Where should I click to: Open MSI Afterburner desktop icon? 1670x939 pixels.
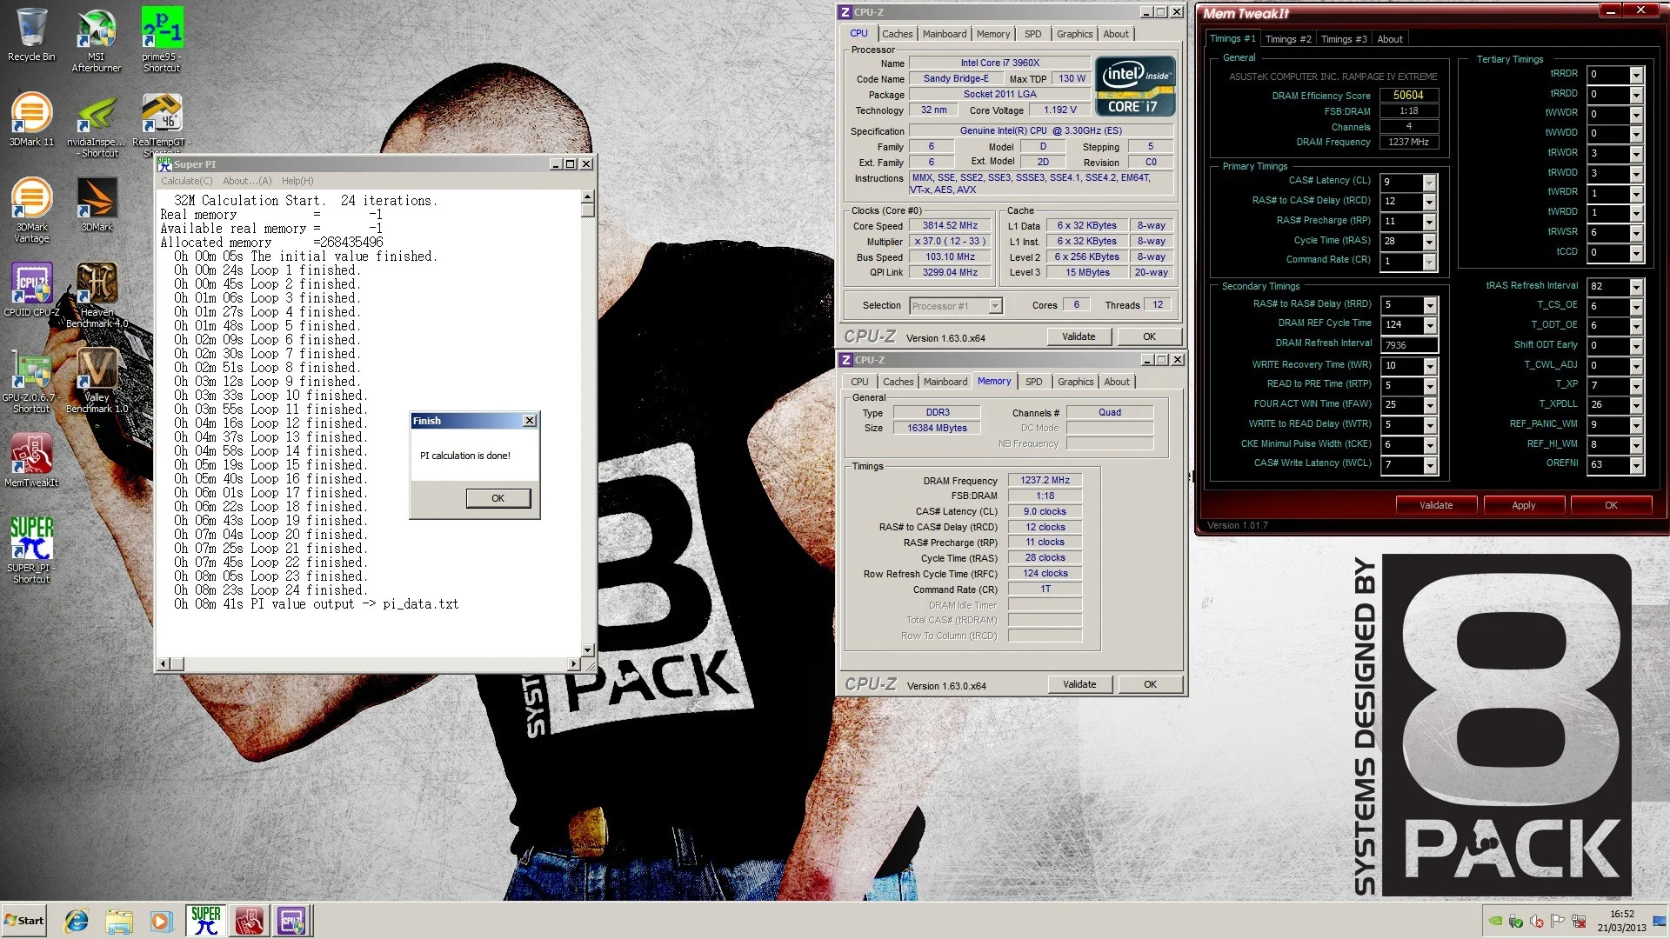(96, 40)
